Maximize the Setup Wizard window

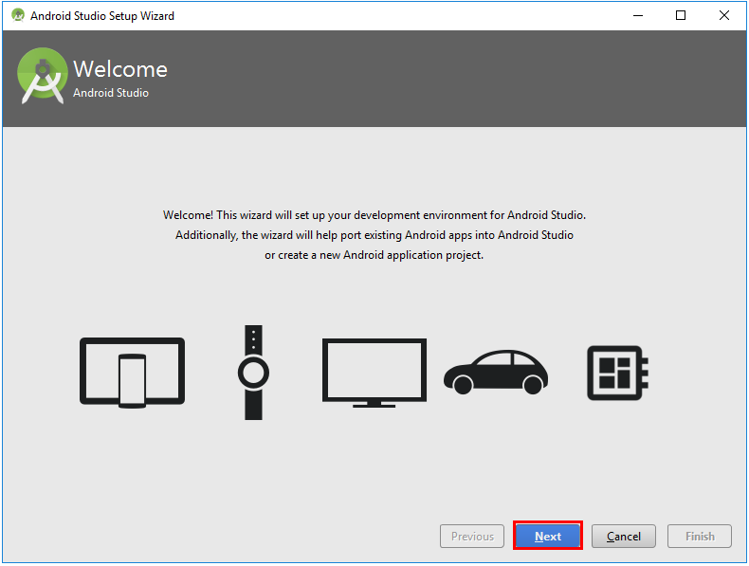click(681, 15)
